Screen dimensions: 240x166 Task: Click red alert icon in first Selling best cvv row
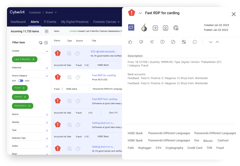pos(58,125)
